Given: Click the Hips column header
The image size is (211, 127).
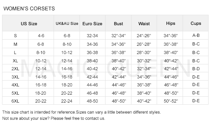Looking at the screenshot, I should pos(170,23).
